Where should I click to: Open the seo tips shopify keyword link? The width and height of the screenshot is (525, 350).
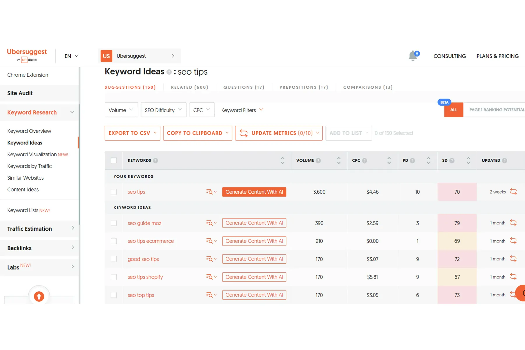(145, 277)
